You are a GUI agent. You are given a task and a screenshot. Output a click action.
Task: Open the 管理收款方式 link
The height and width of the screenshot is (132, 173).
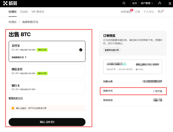tap(16, 98)
